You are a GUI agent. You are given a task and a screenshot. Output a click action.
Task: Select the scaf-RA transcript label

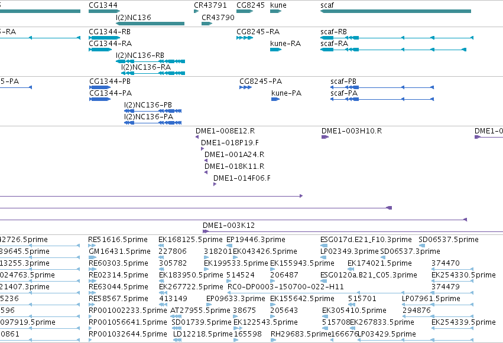point(335,43)
